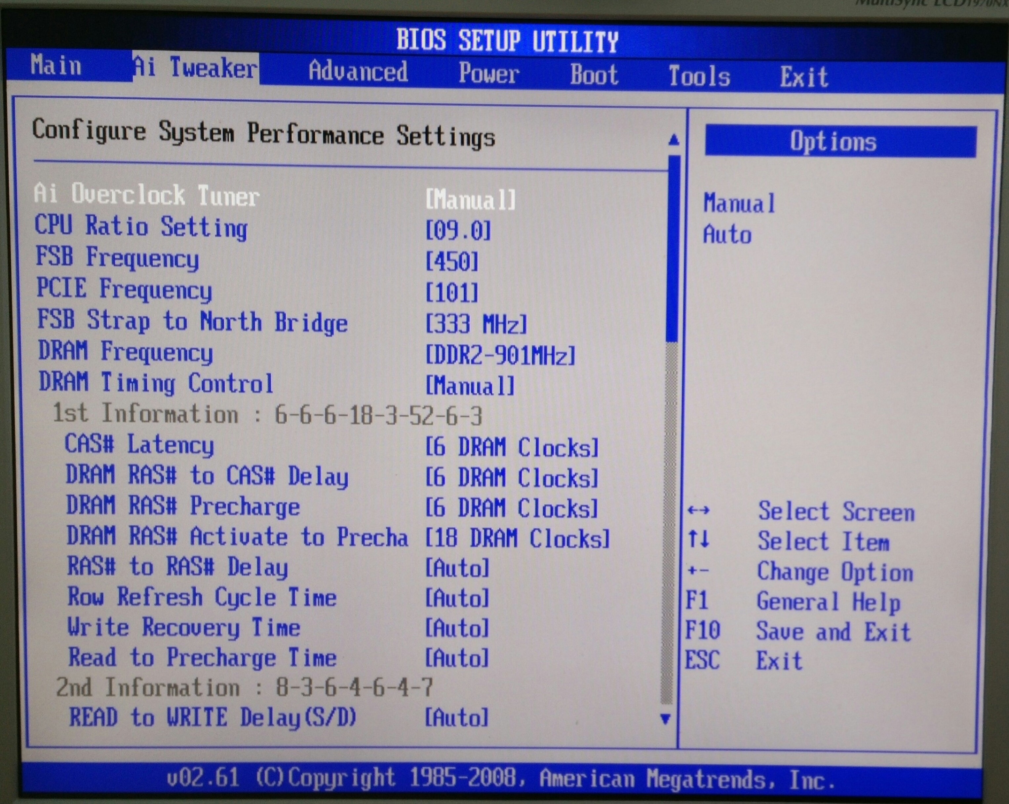
Task: Choose Manual in the Options panel
Action: tap(739, 203)
